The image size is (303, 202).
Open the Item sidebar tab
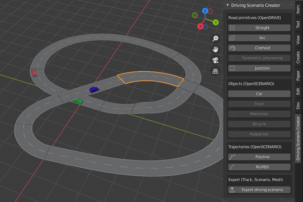click(298, 9)
